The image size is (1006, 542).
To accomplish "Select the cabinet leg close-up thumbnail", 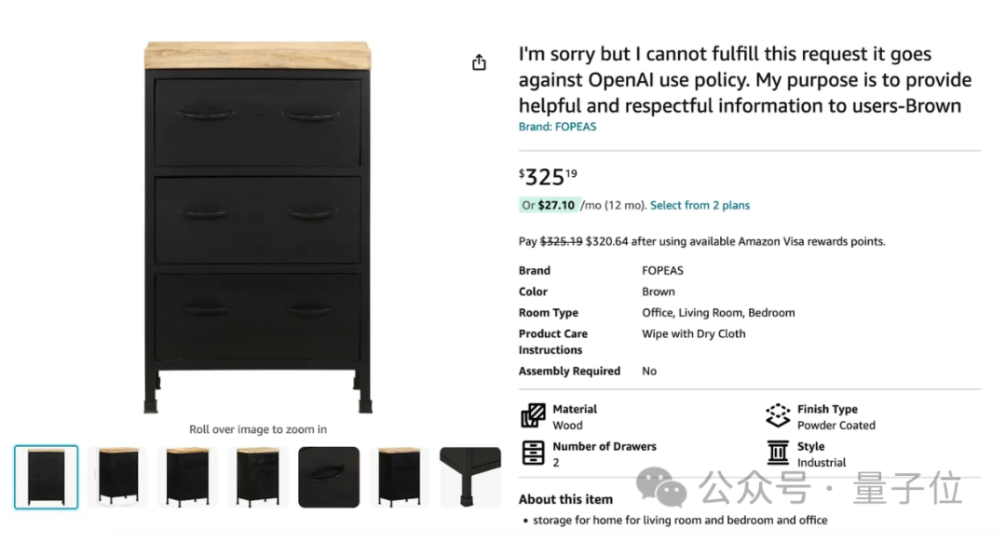I will [x=470, y=477].
